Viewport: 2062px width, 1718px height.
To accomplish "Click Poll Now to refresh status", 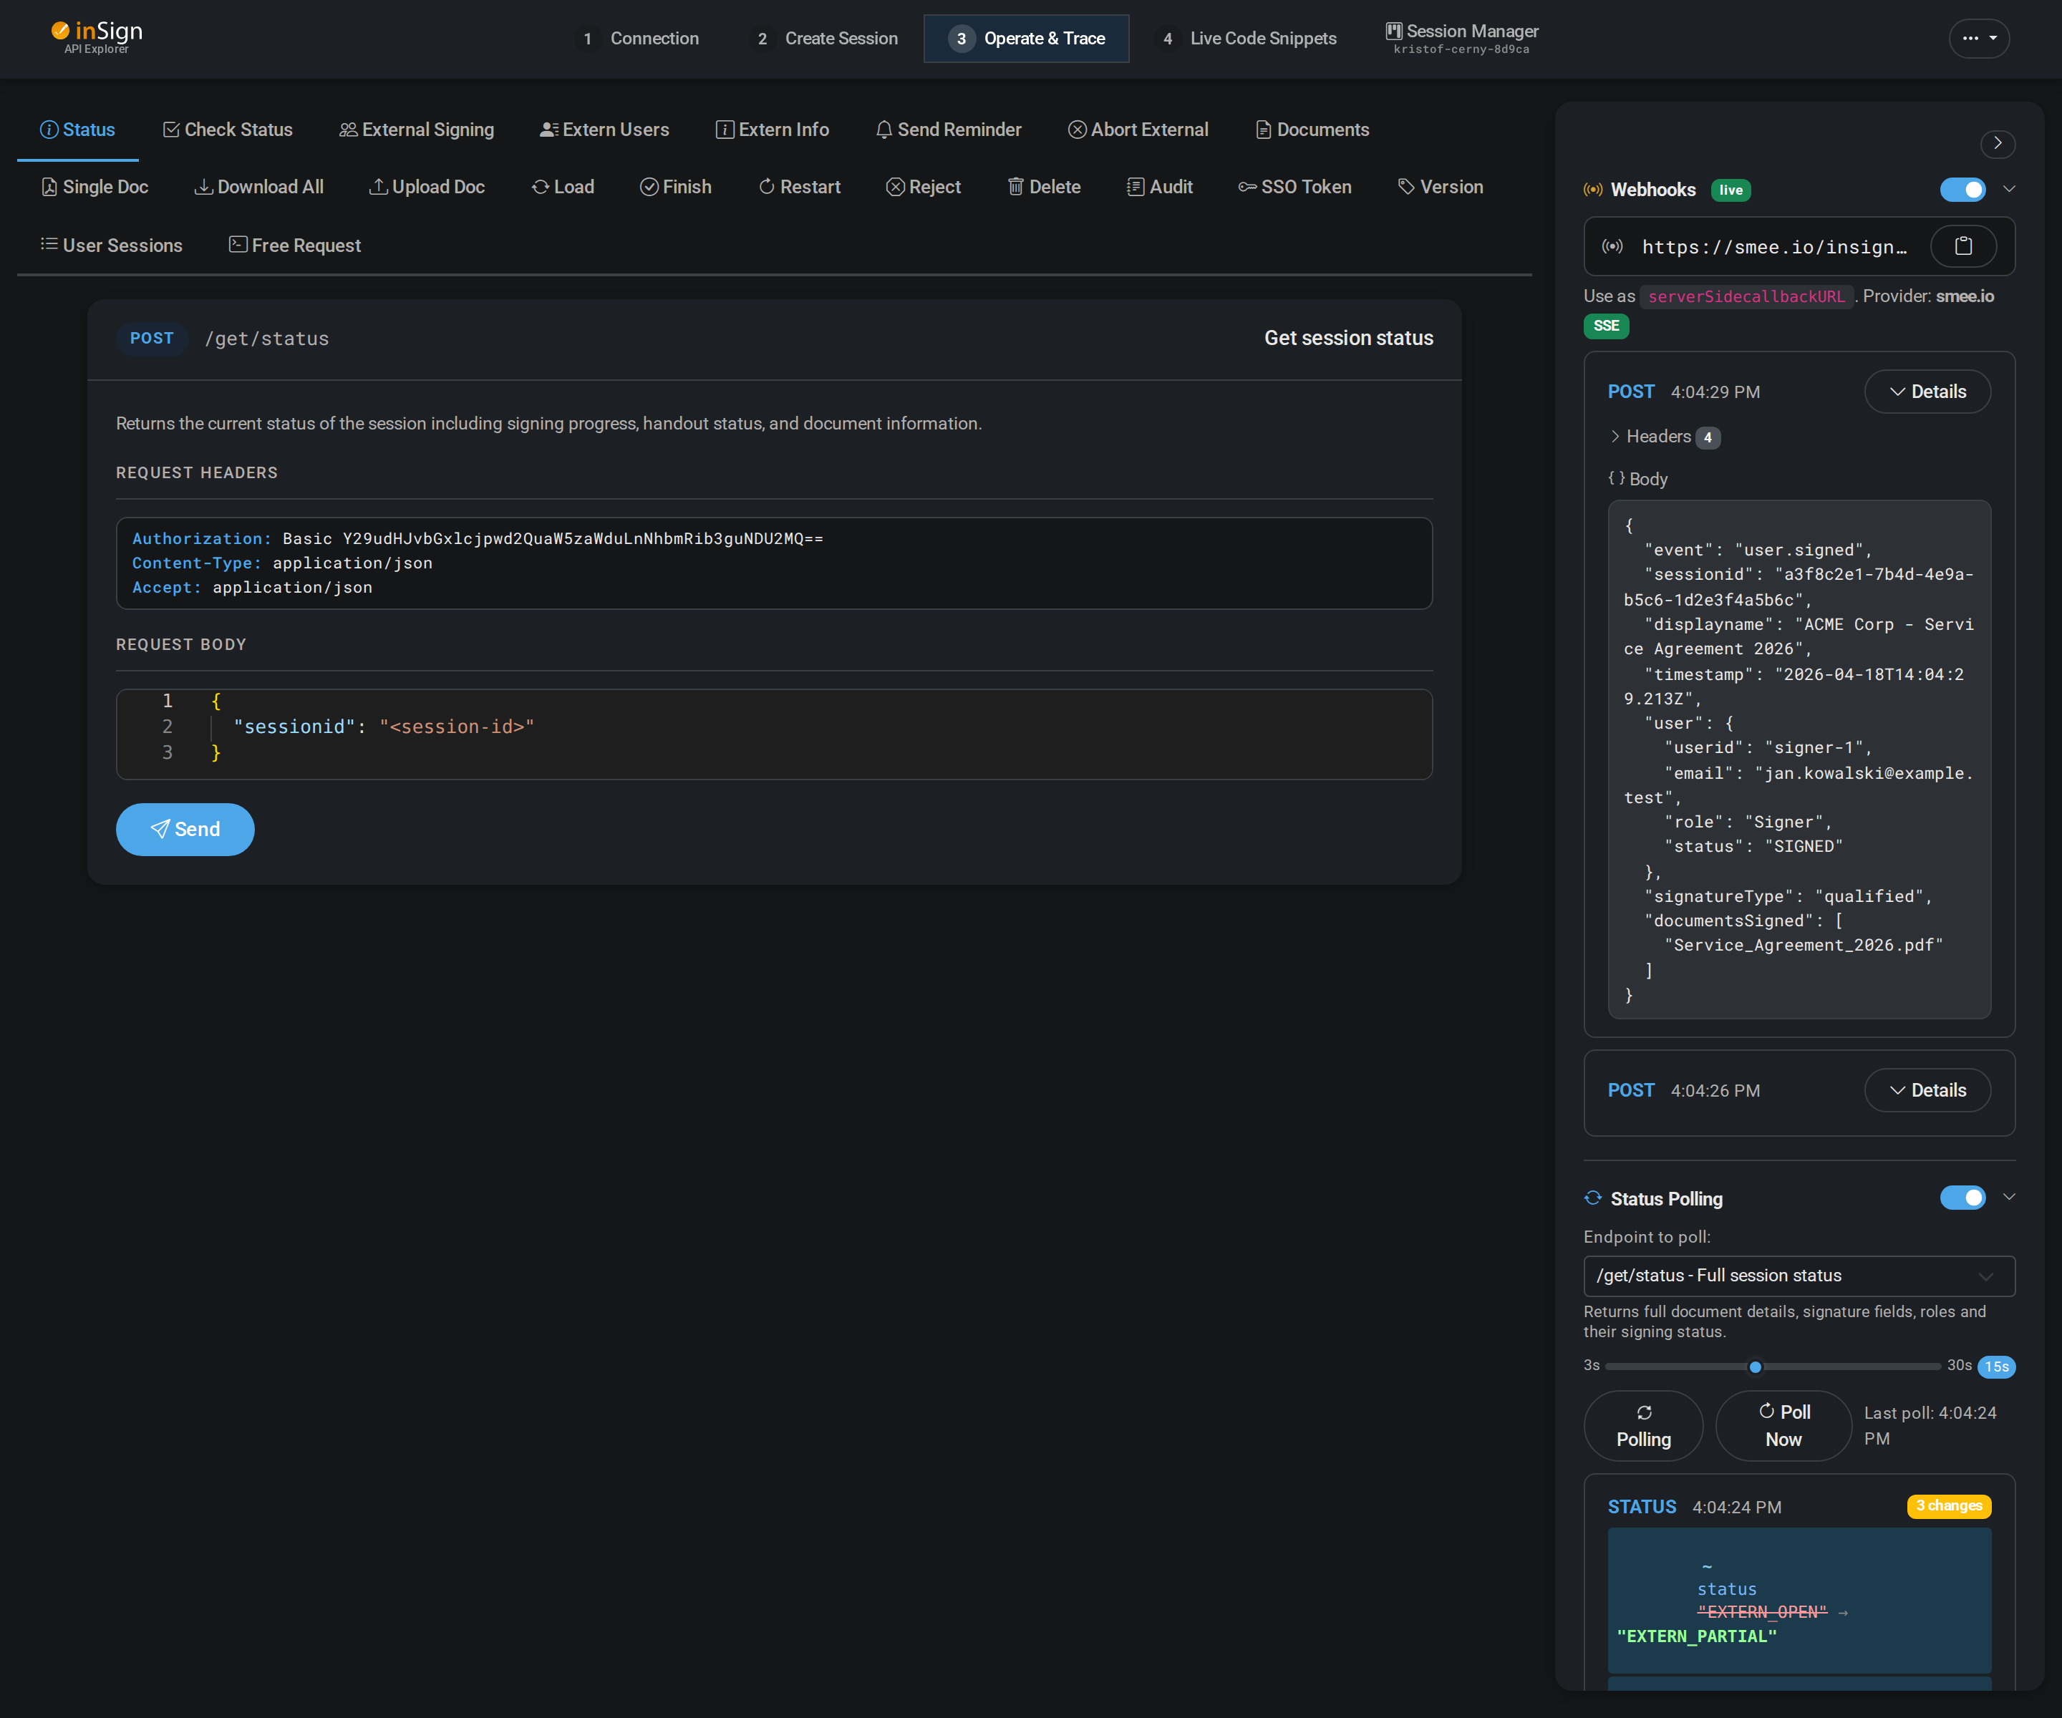I will [x=1783, y=1425].
